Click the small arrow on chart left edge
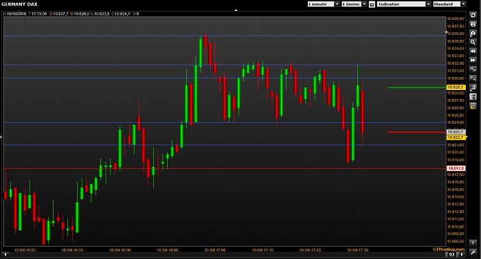The image size is (481, 259). (x=1, y=137)
